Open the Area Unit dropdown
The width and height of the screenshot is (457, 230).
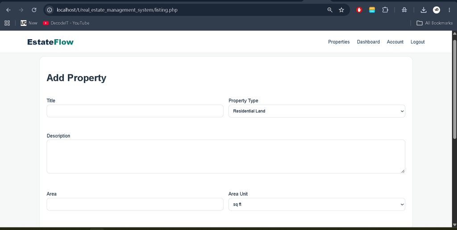point(317,205)
